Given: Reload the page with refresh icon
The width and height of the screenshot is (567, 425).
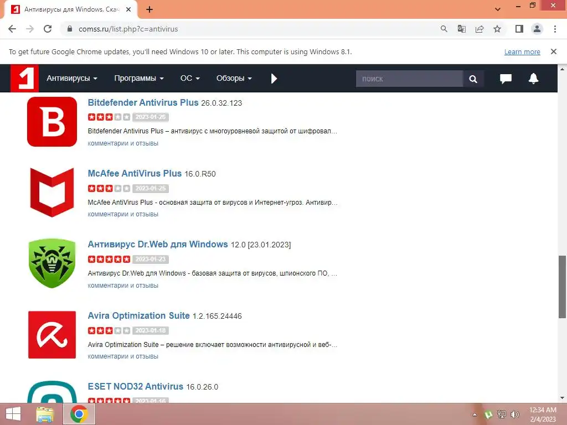Looking at the screenshot, I should coord(48,29).
